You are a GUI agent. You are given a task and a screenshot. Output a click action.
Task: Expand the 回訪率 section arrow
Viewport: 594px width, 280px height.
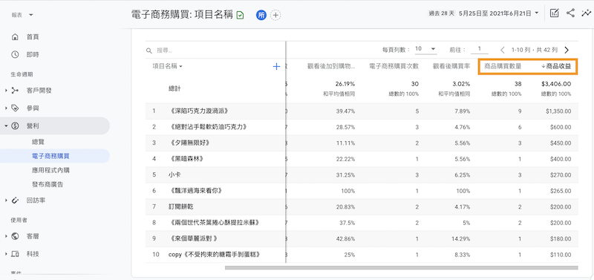pyautogui.click(x=6, y=200)
